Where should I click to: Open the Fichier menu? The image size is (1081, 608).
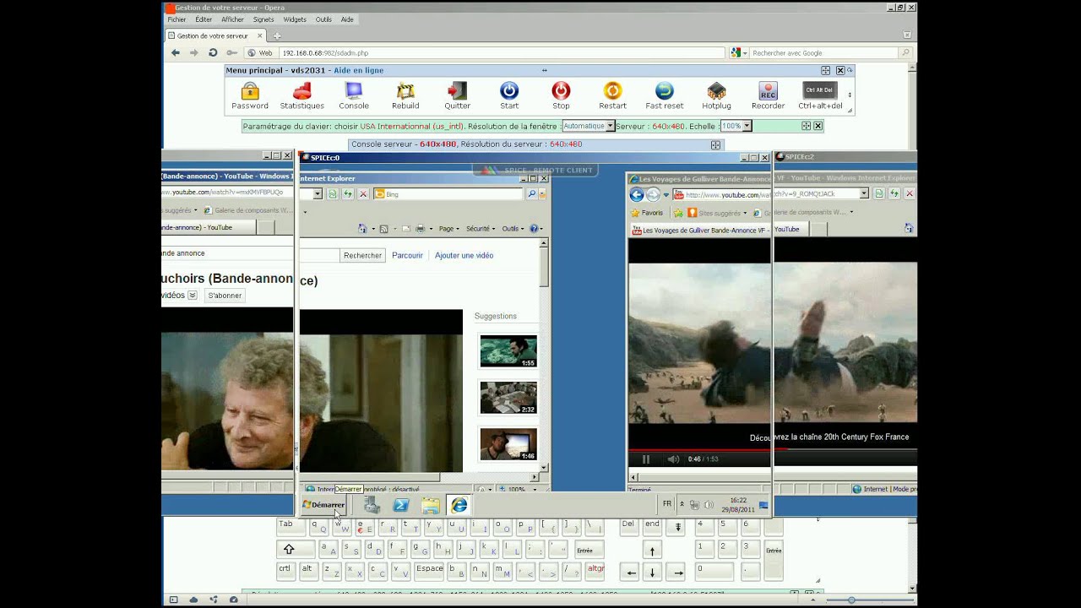click(177, 19)
